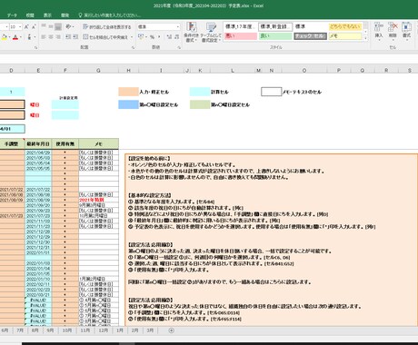
Task: Open number group dialog launcher
Action: pos(179,47)
